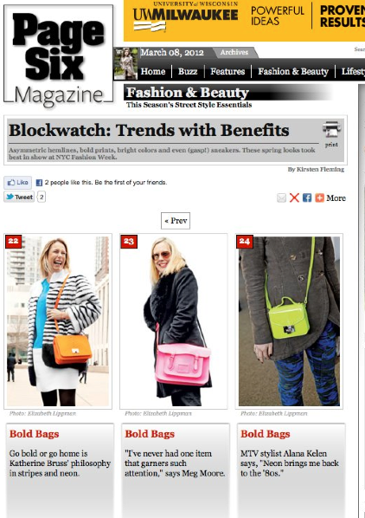Screen dimensions: 365x518
Task: Click the Facebook Like thumbs-up button
Action: point(18,183)
